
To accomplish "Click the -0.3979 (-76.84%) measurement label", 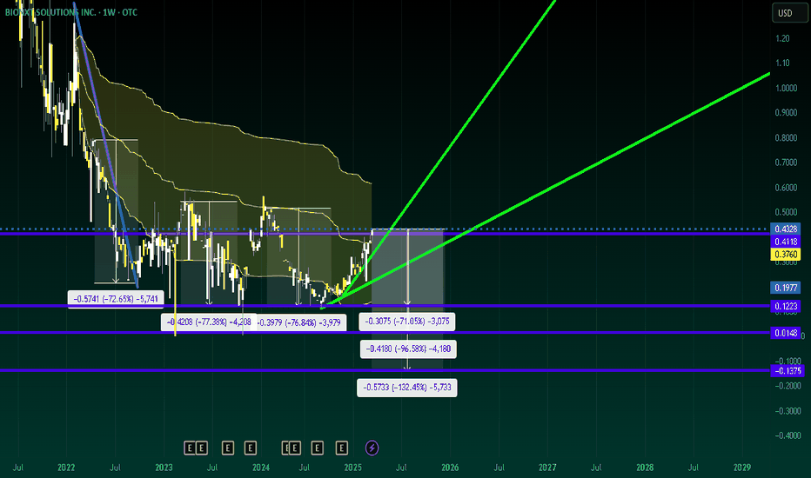I will [x=299, y=322].
